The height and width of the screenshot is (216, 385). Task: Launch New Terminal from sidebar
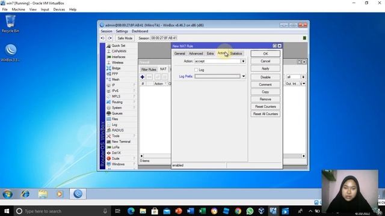click(x=121, y=142)
